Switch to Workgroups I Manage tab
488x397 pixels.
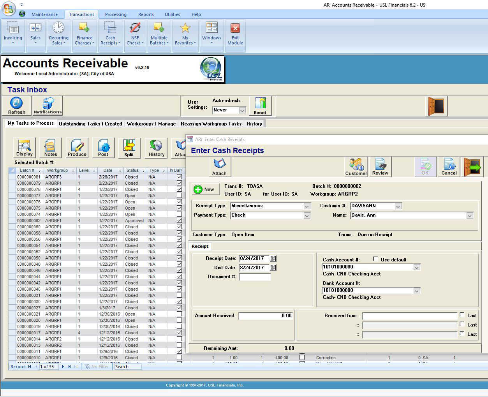click(151, 124)
